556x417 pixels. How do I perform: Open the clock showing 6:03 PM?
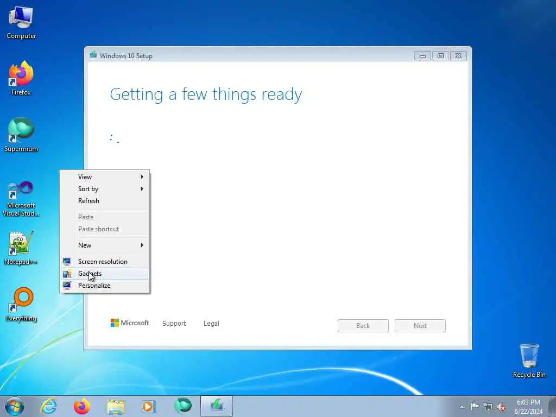pyautogui.click(x=528, y=406)
